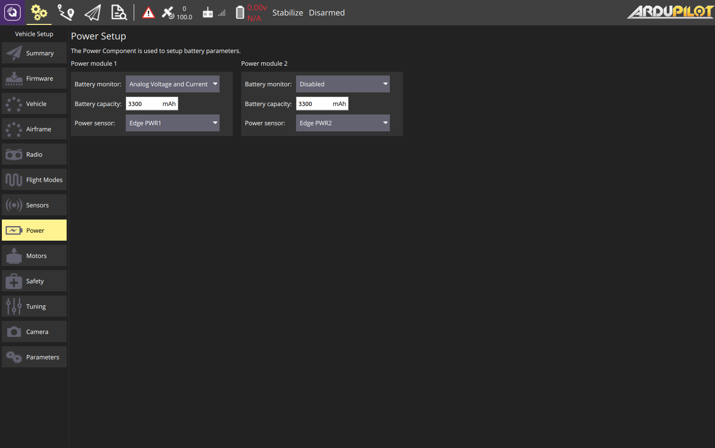Click the 100.0 GPS HDOP value

pos(184,17)
